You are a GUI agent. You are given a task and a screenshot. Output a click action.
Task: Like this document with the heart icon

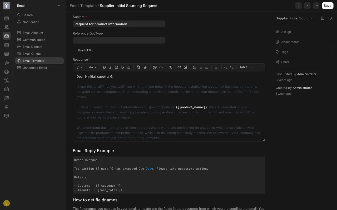point(330,18)
